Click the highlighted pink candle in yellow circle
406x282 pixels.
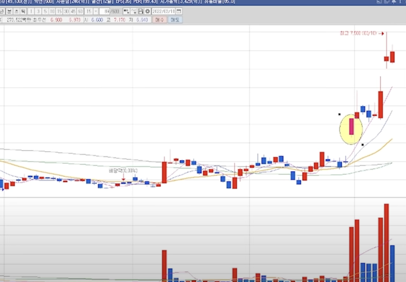[x=351, y=126]
